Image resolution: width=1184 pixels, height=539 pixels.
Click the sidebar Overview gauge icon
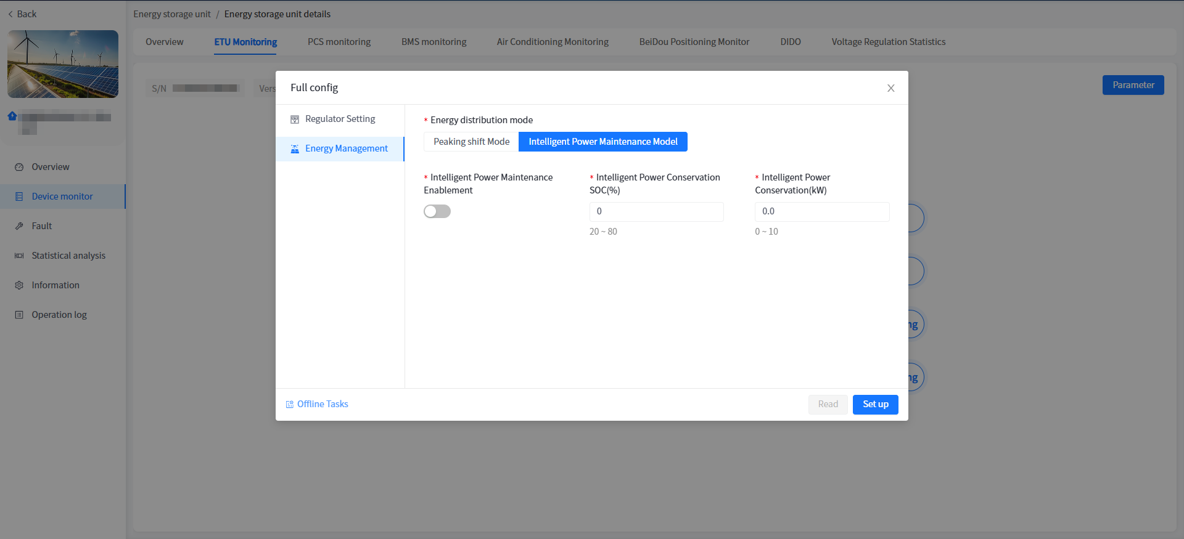click(19, 167)
